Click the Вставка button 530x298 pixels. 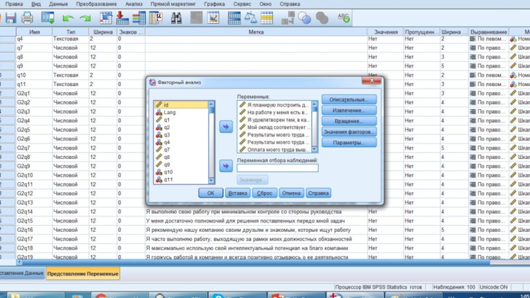pyautogui.click(x=238, y=193)
